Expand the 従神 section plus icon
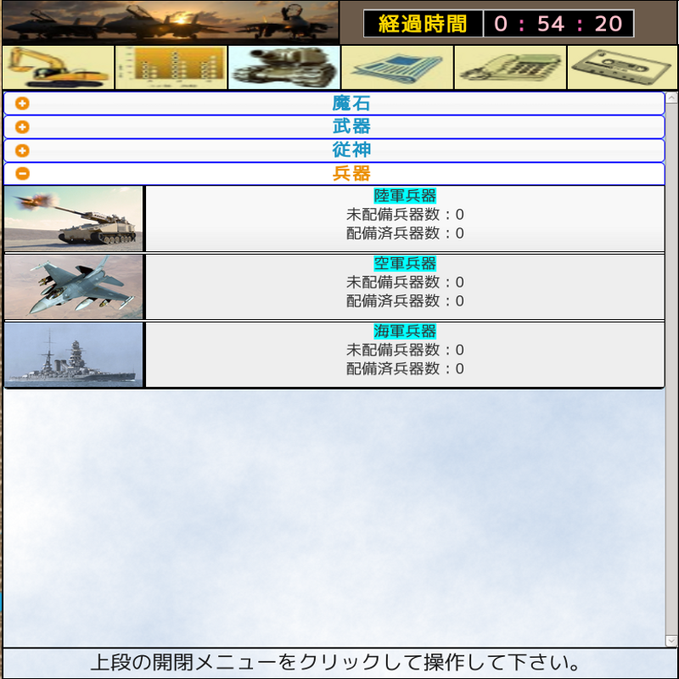This screenshot has width=679, height=679. coord(22,150)
